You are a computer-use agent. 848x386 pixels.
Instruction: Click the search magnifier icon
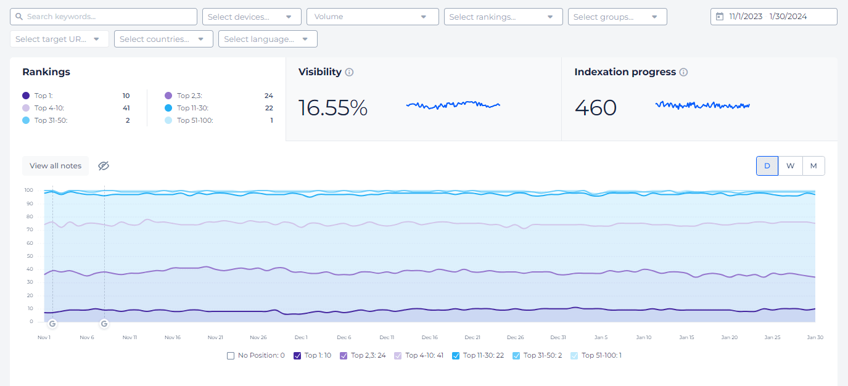coord(19,17)
